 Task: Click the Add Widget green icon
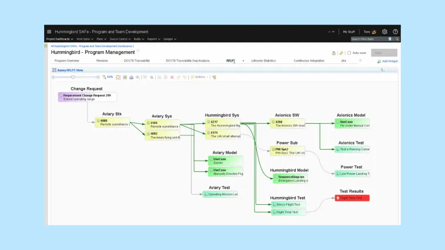379,62
